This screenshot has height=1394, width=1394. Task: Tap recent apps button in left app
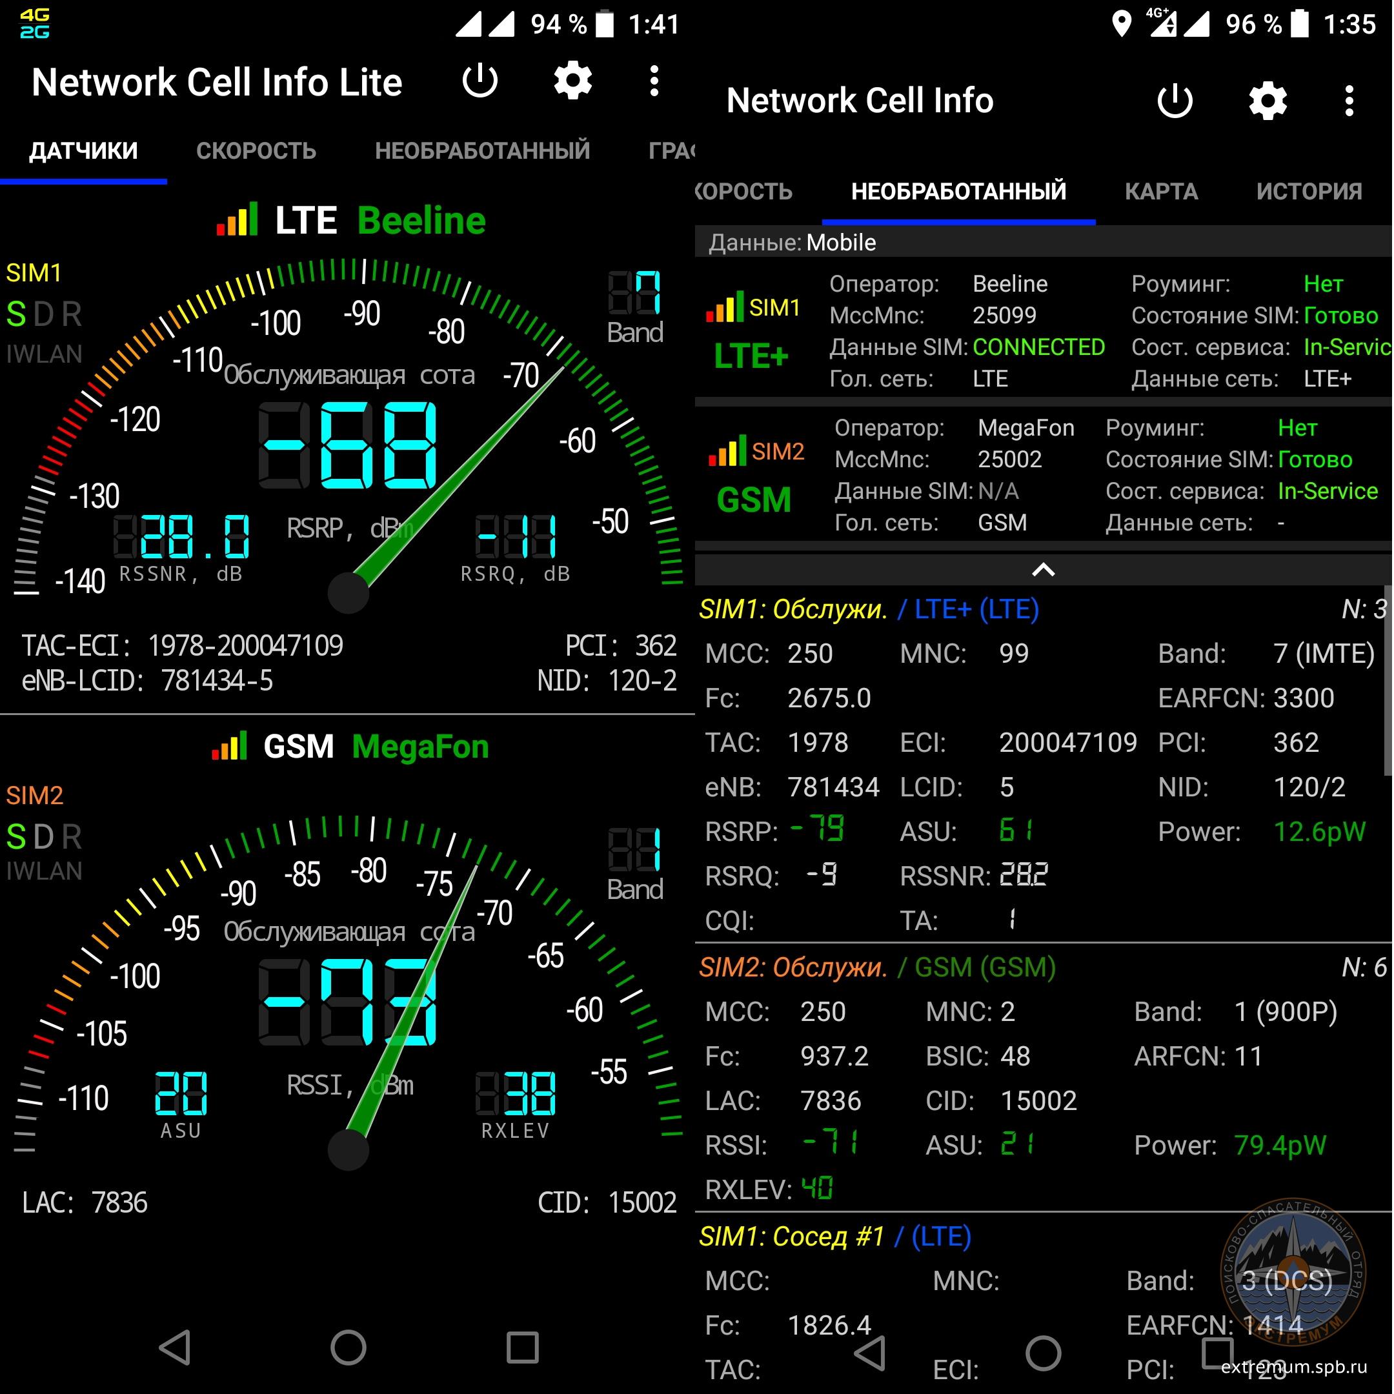522,1347
